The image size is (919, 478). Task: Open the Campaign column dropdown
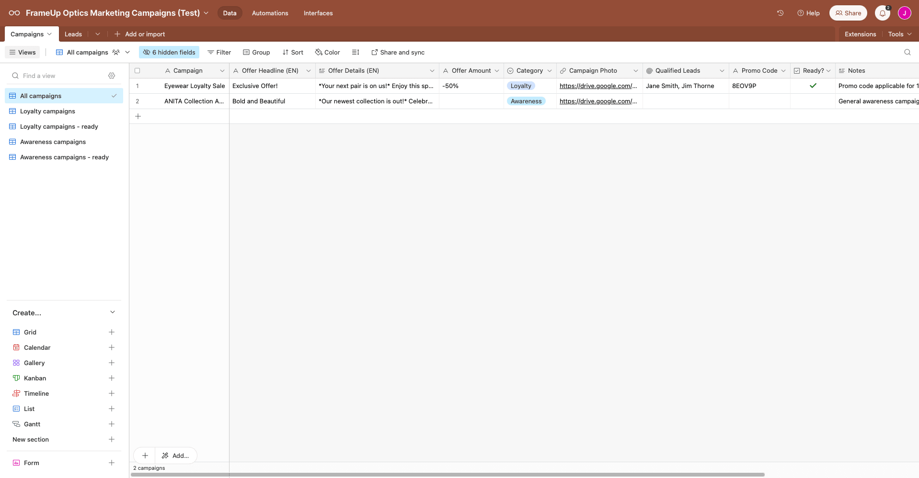pyautogui.click(x=222, y=70)
